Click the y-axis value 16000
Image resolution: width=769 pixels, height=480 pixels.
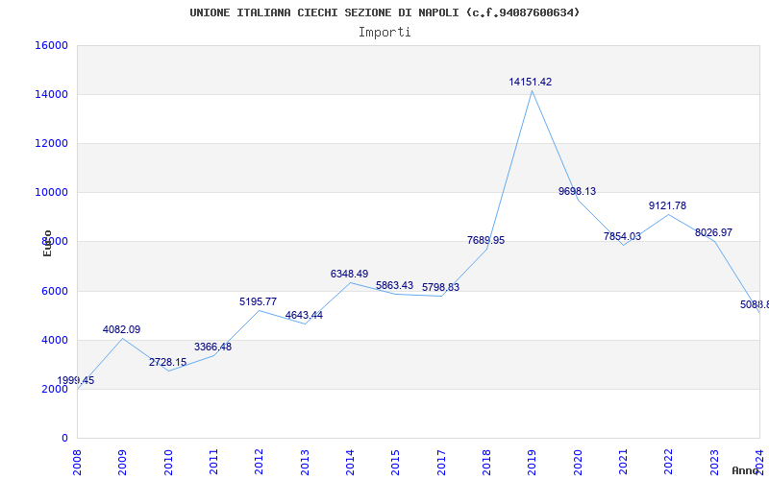[x=51, y=45]
